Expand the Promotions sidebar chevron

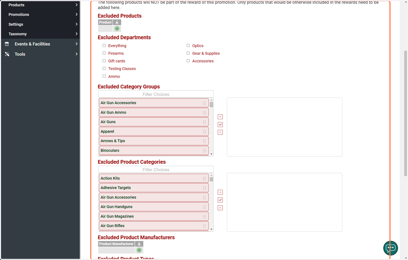(x=76, y=14)
